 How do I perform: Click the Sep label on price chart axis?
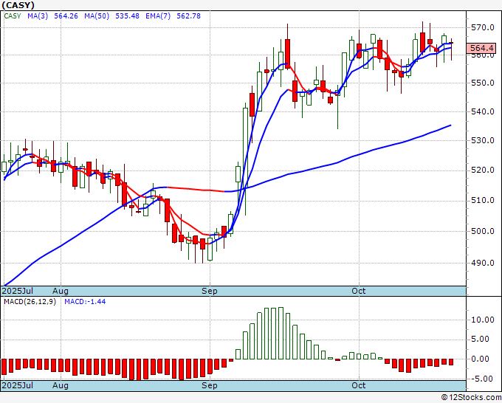[x=210, y=291]
